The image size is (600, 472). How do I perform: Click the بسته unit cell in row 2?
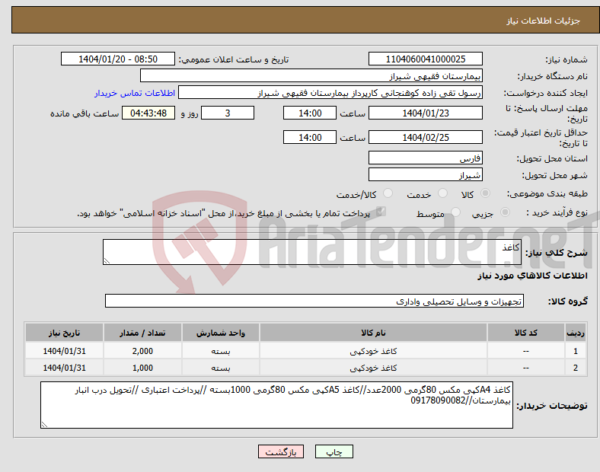(221, 368)
